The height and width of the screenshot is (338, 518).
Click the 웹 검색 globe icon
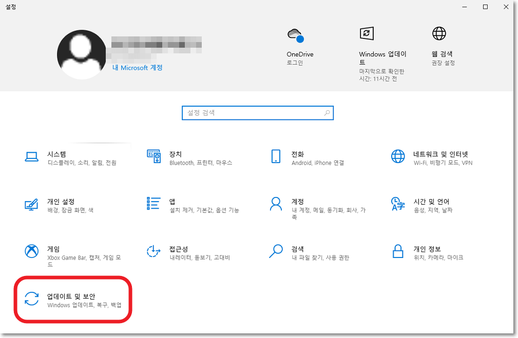click(x=439, y=34)
